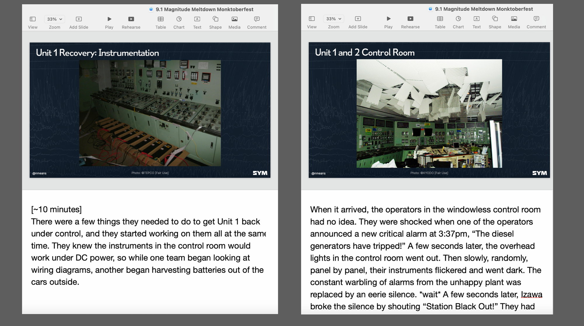584x326 pixels.
Task: Click [~10 minutes] in presenter notes
Action: [x=56, y=209]
